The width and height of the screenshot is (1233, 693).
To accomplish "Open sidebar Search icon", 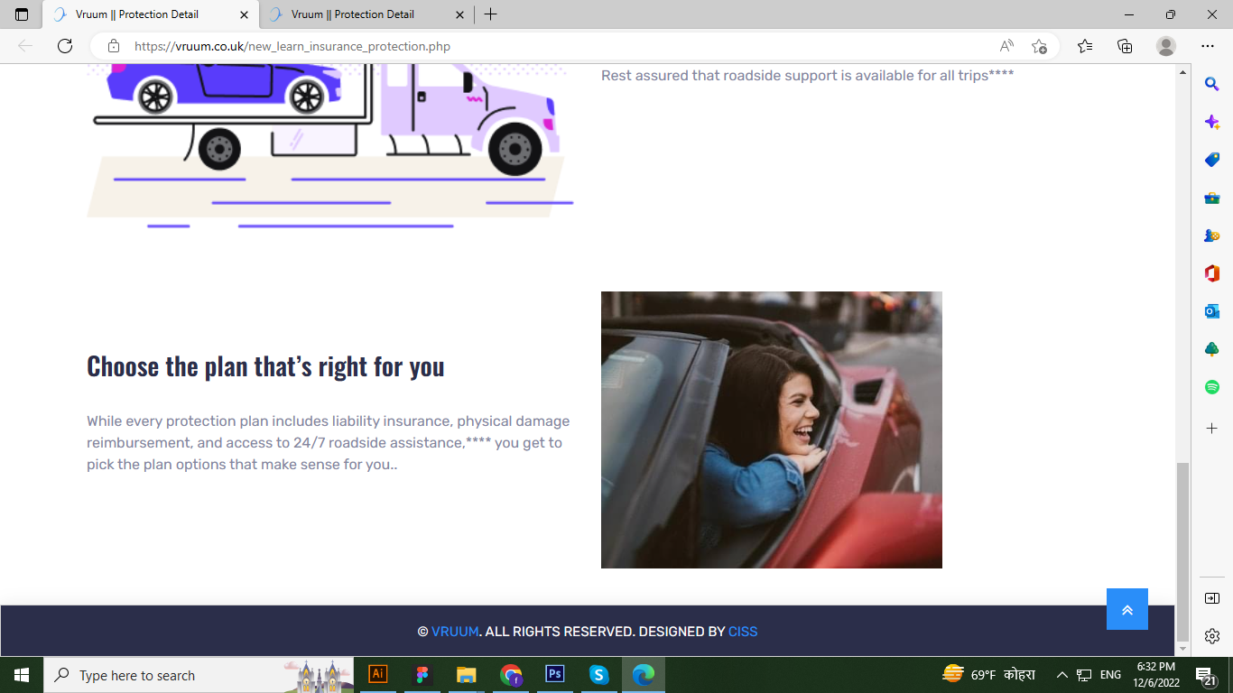I will point(1212,84).
